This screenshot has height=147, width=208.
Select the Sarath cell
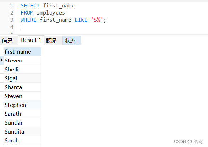coord(22,114)
